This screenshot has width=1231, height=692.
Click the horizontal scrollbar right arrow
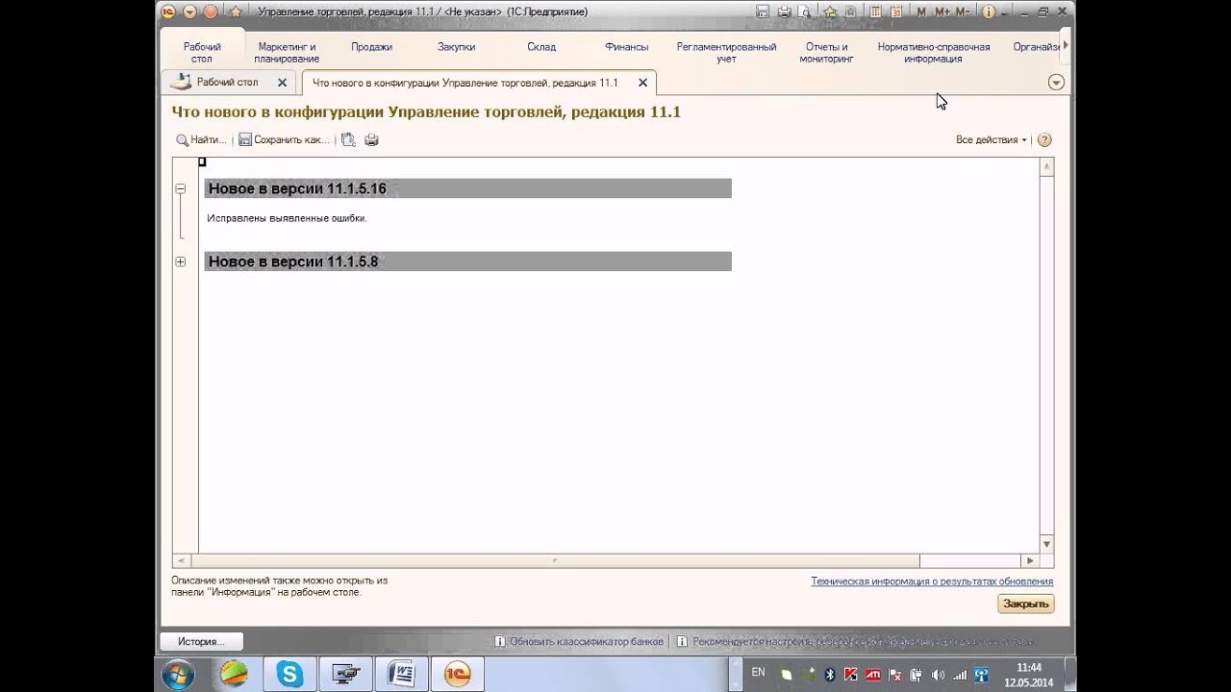pyautogui.click(x=1029, y=560)
